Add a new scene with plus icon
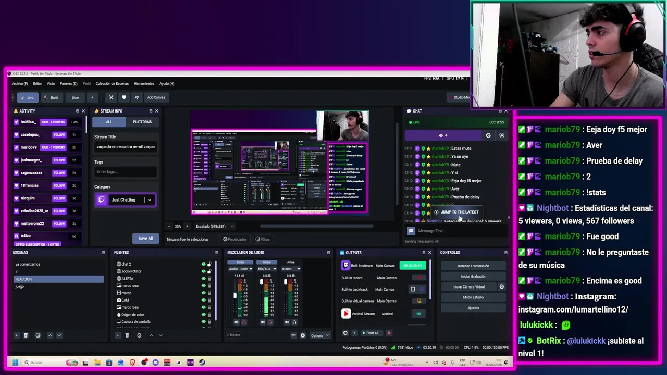The image size is (667, 375). (x=17, y=335)
